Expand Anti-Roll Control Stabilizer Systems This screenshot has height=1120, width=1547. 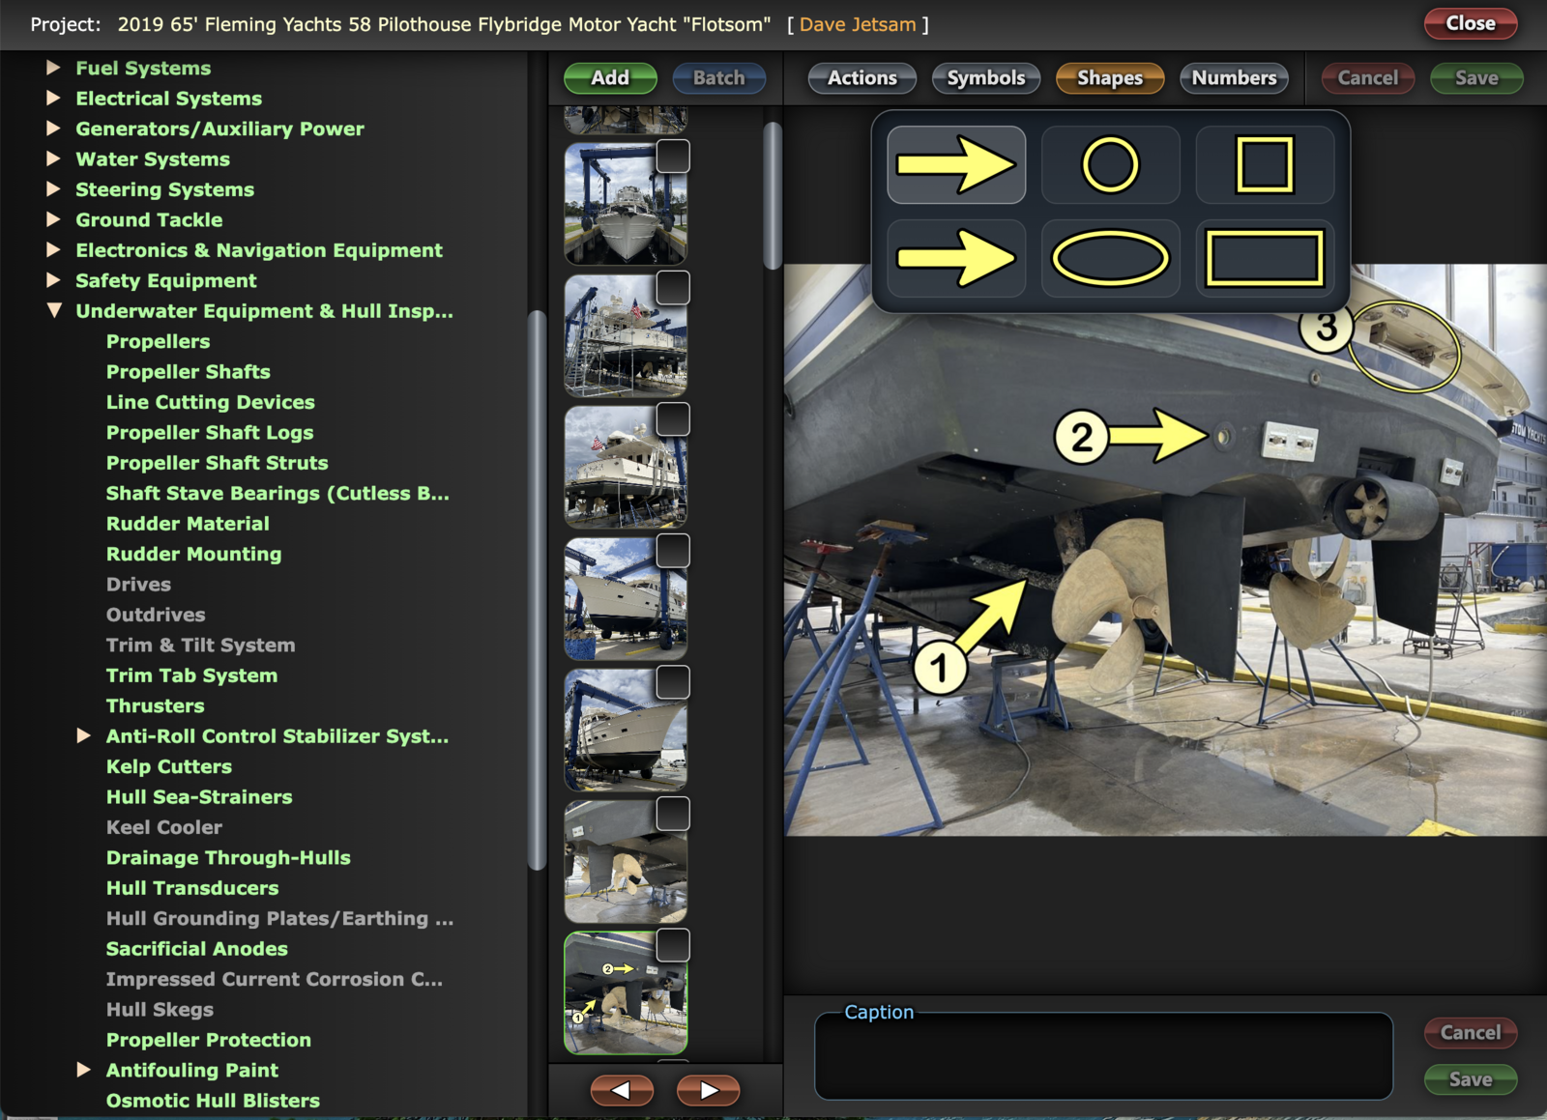coord(84,736)
